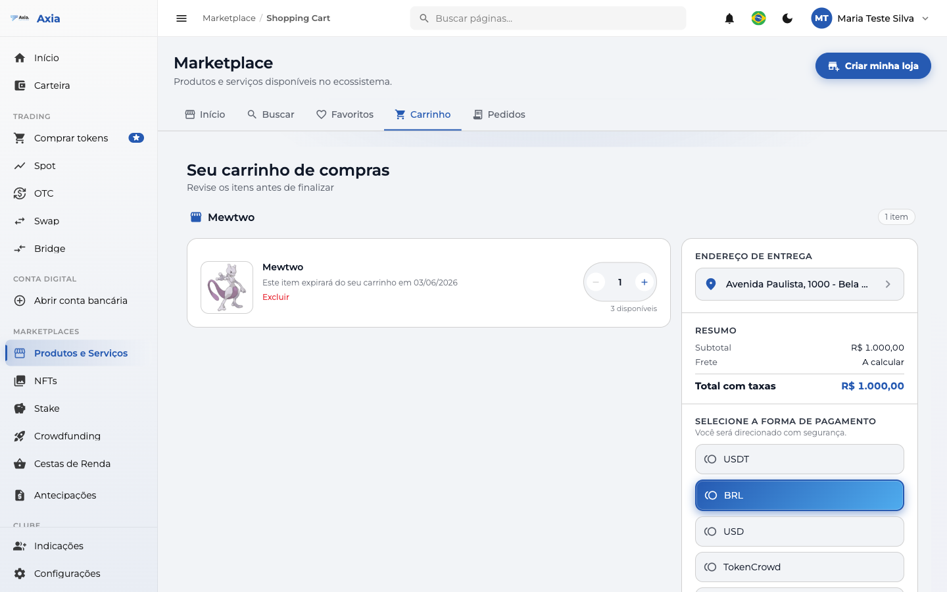Decrease Mewtwo quantity with minus
The image size is (947, 592).
[x=595, y=282]
